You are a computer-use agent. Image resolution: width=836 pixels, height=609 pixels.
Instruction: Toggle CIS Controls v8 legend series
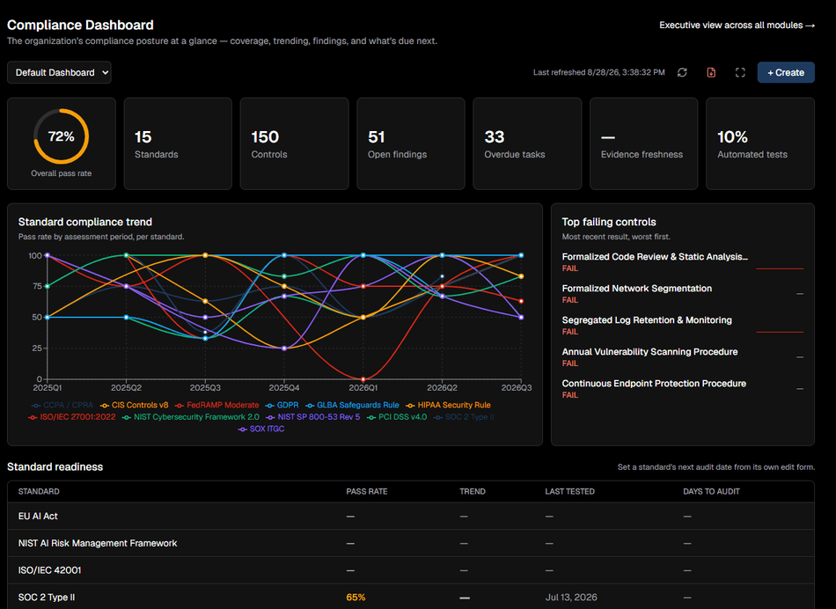(x=135, y=406)
